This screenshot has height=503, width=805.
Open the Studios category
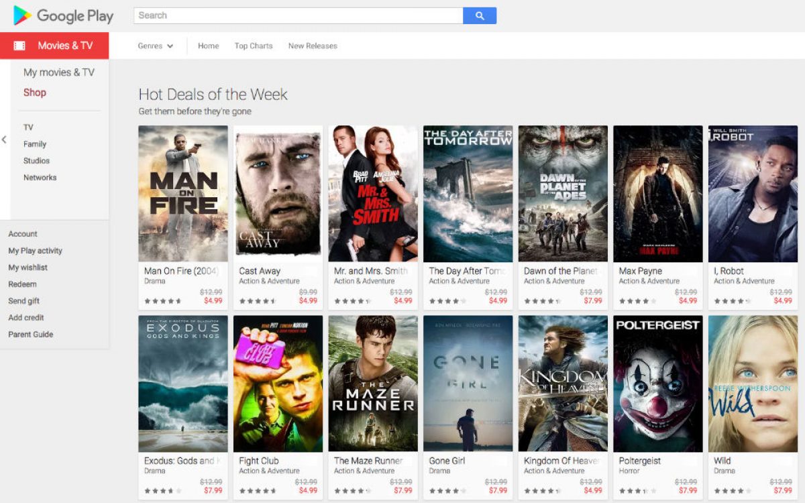(x=36, y=161)
